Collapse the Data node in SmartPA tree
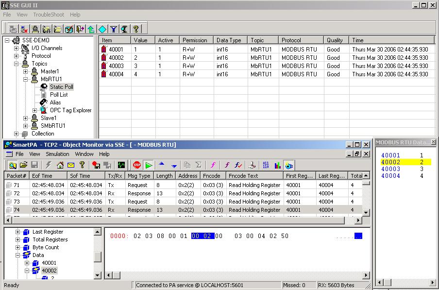This screenshot has width=439, height=290. click(x=17, y=256)
